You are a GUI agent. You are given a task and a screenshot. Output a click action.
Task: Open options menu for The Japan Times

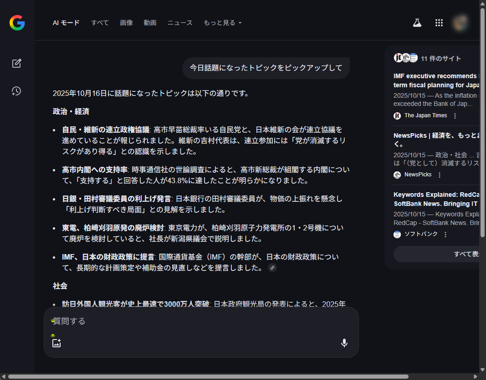click(455, 116)
